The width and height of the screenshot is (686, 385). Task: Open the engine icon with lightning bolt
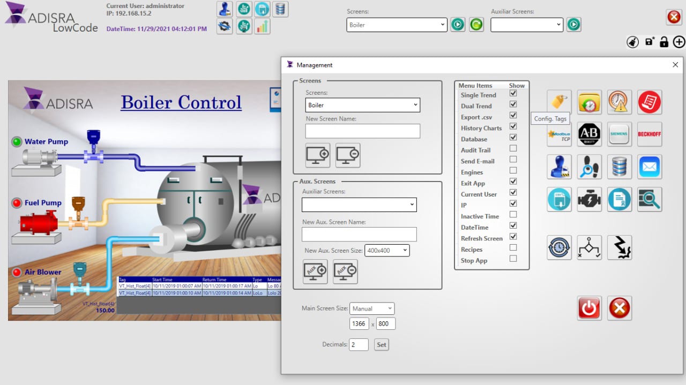pyautogui.click(x=589, y=199)
